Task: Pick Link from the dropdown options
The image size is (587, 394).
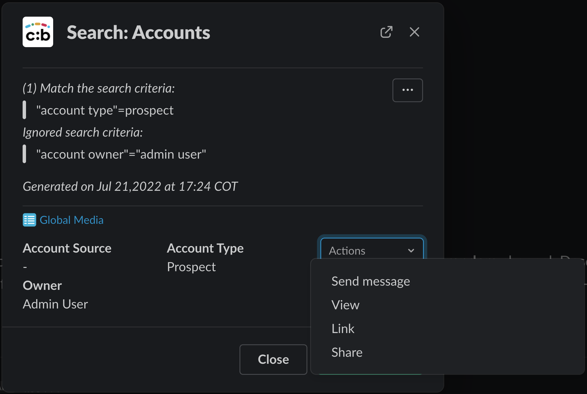Action: click(x=343, y=328)
